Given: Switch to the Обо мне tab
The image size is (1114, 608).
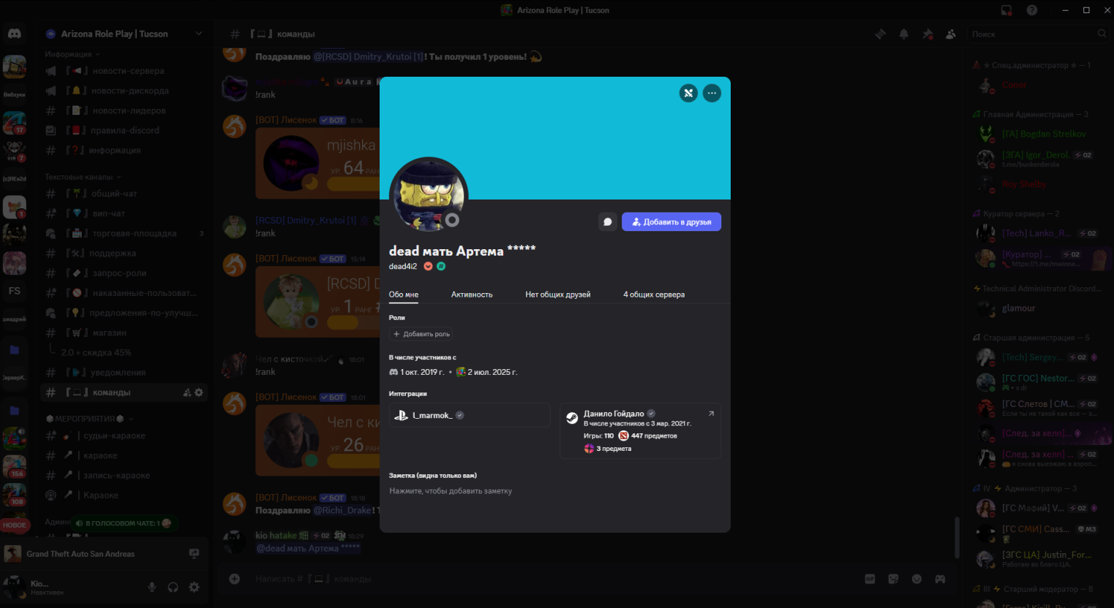Looking at the screenshot, I should [x=404, y=294].
